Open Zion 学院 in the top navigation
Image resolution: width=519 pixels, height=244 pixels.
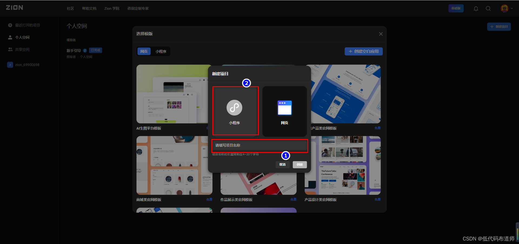pyautogui.click(x=112, y=8)
